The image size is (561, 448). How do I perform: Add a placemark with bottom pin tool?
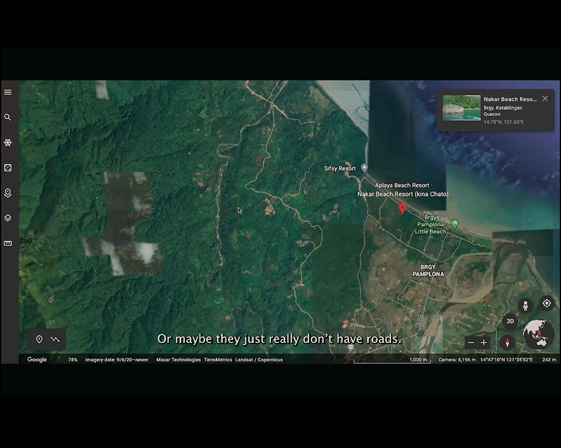pos(39,339)
